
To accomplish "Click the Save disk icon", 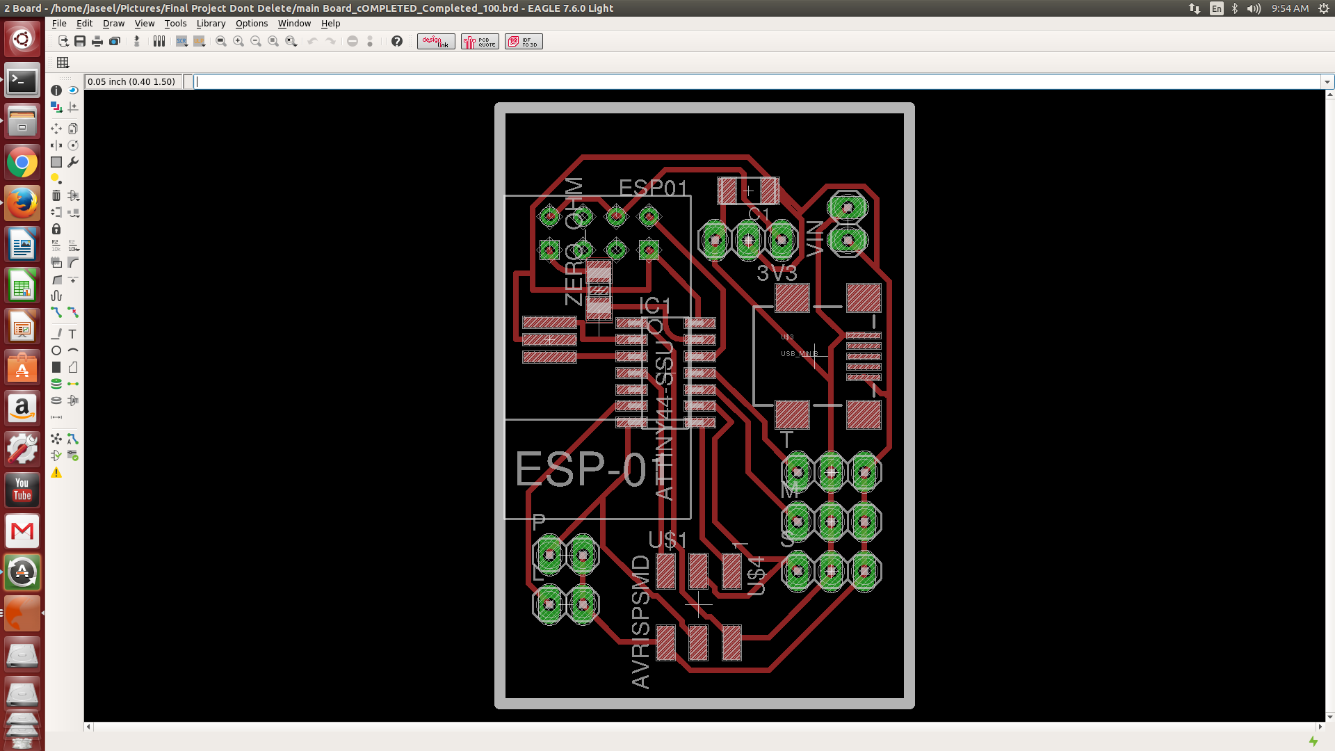I will [x=80, y=42].
